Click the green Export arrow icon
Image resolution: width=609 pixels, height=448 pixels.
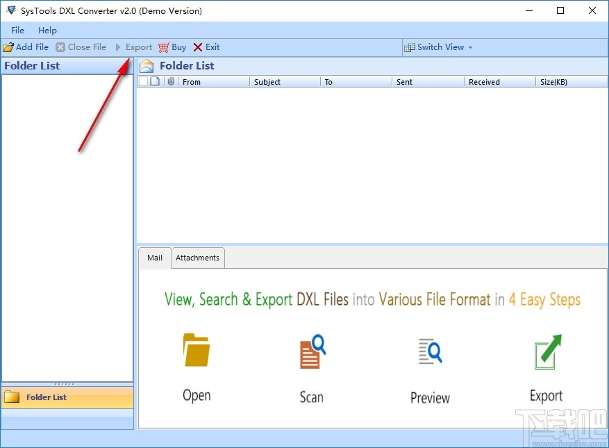click(548, 351)
